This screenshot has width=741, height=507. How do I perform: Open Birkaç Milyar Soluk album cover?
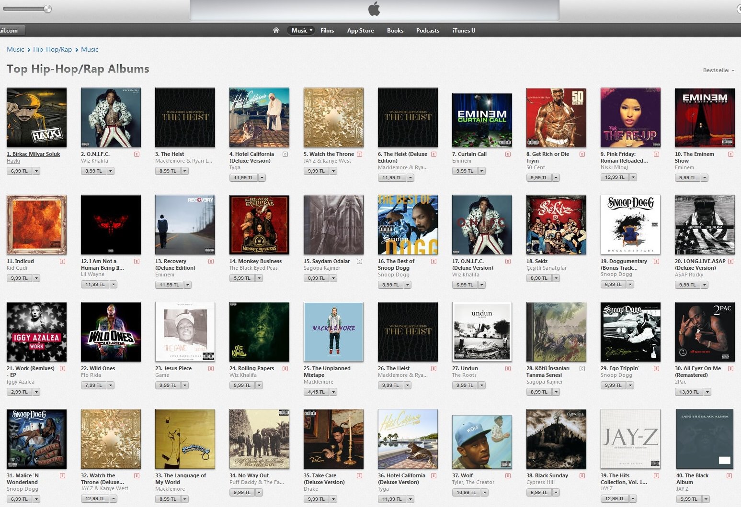[x=36, y=118]
